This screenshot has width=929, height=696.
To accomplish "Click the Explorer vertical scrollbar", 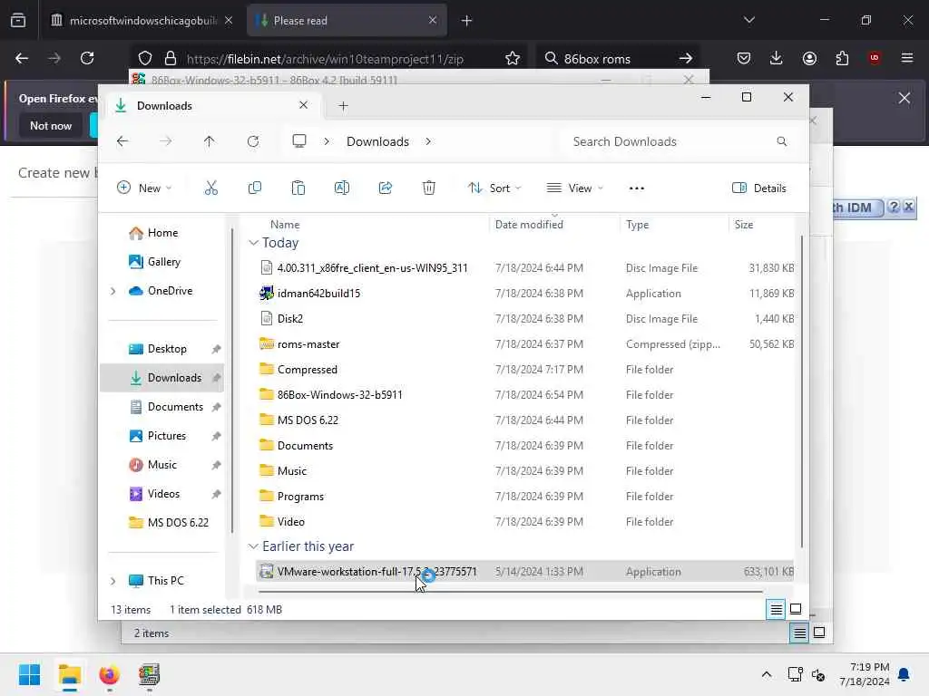I will pyautogui.click(x=802, y=391).
